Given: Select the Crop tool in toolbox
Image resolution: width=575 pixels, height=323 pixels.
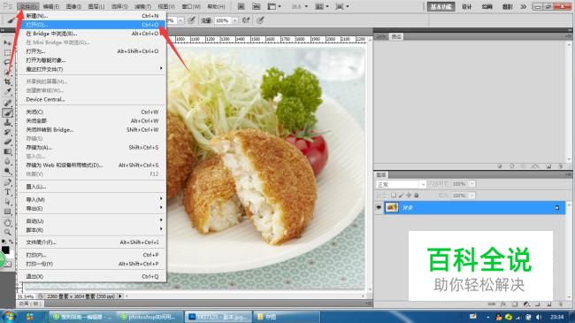Looking at the screenshot, I should [7, 81].
